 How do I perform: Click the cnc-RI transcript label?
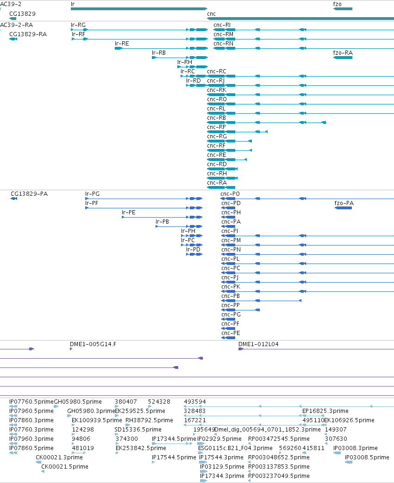[222, 25]
